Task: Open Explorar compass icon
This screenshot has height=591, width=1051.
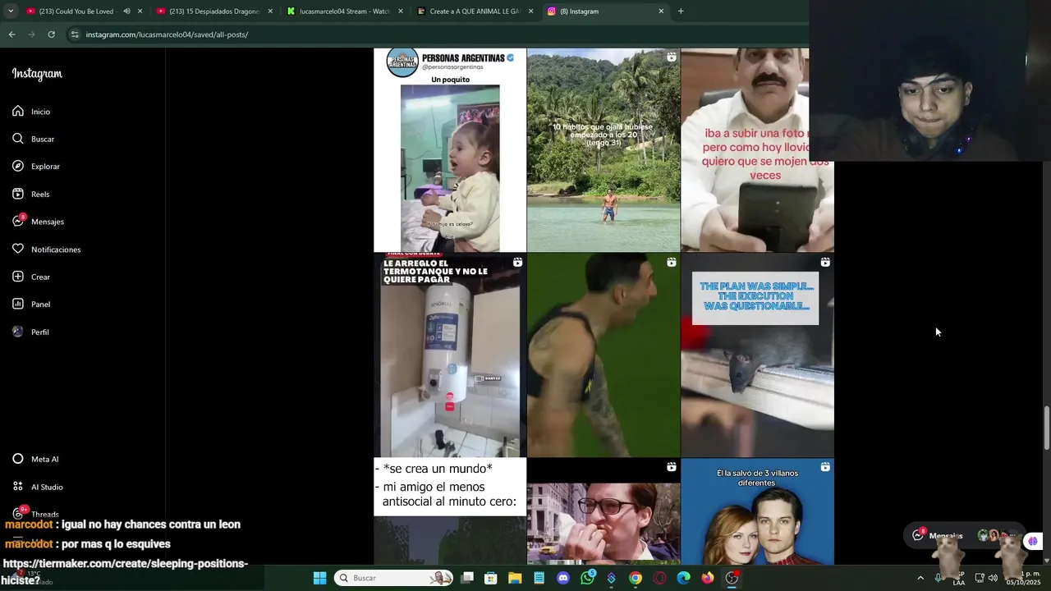Action: [x=18, y=166]
